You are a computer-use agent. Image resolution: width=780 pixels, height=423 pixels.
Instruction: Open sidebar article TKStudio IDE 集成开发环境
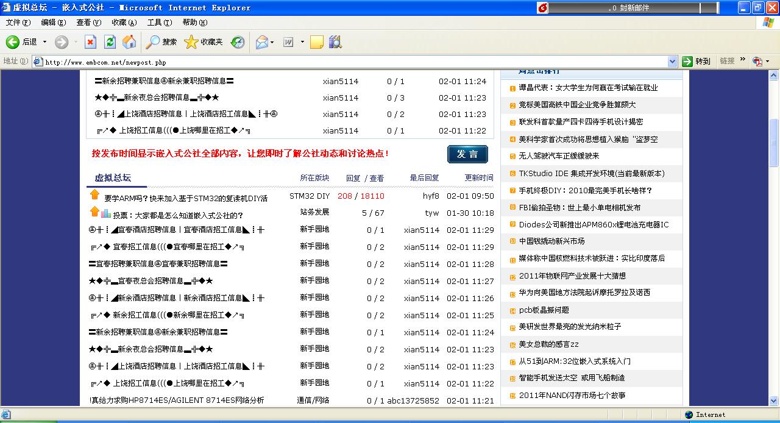[592, 173]
